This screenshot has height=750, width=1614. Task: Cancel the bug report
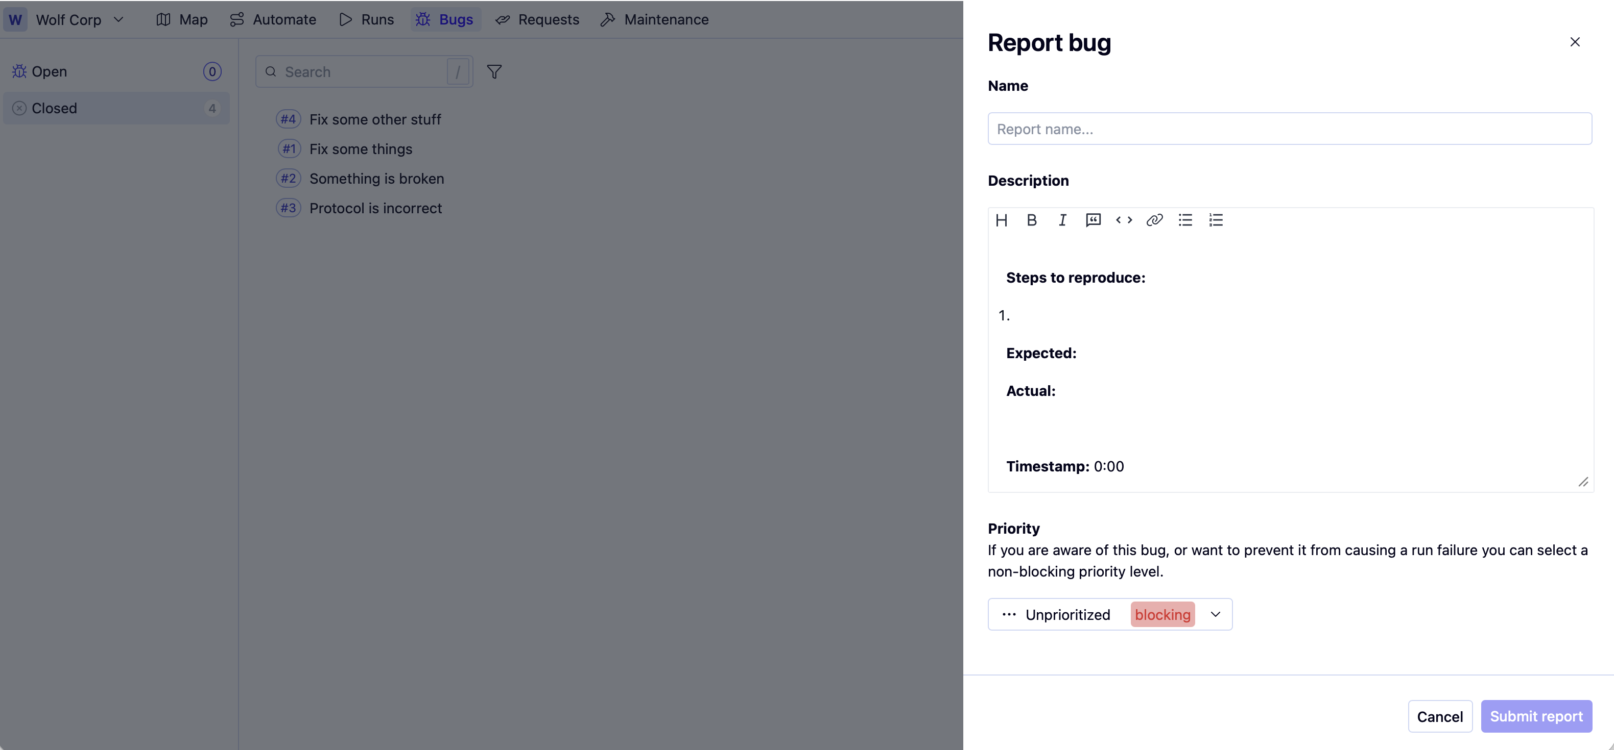1440,716
